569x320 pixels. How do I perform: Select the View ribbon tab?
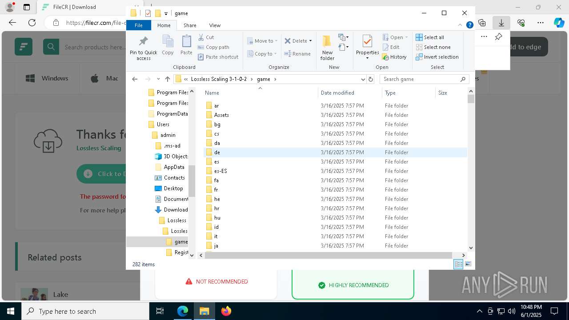point(215,25)
